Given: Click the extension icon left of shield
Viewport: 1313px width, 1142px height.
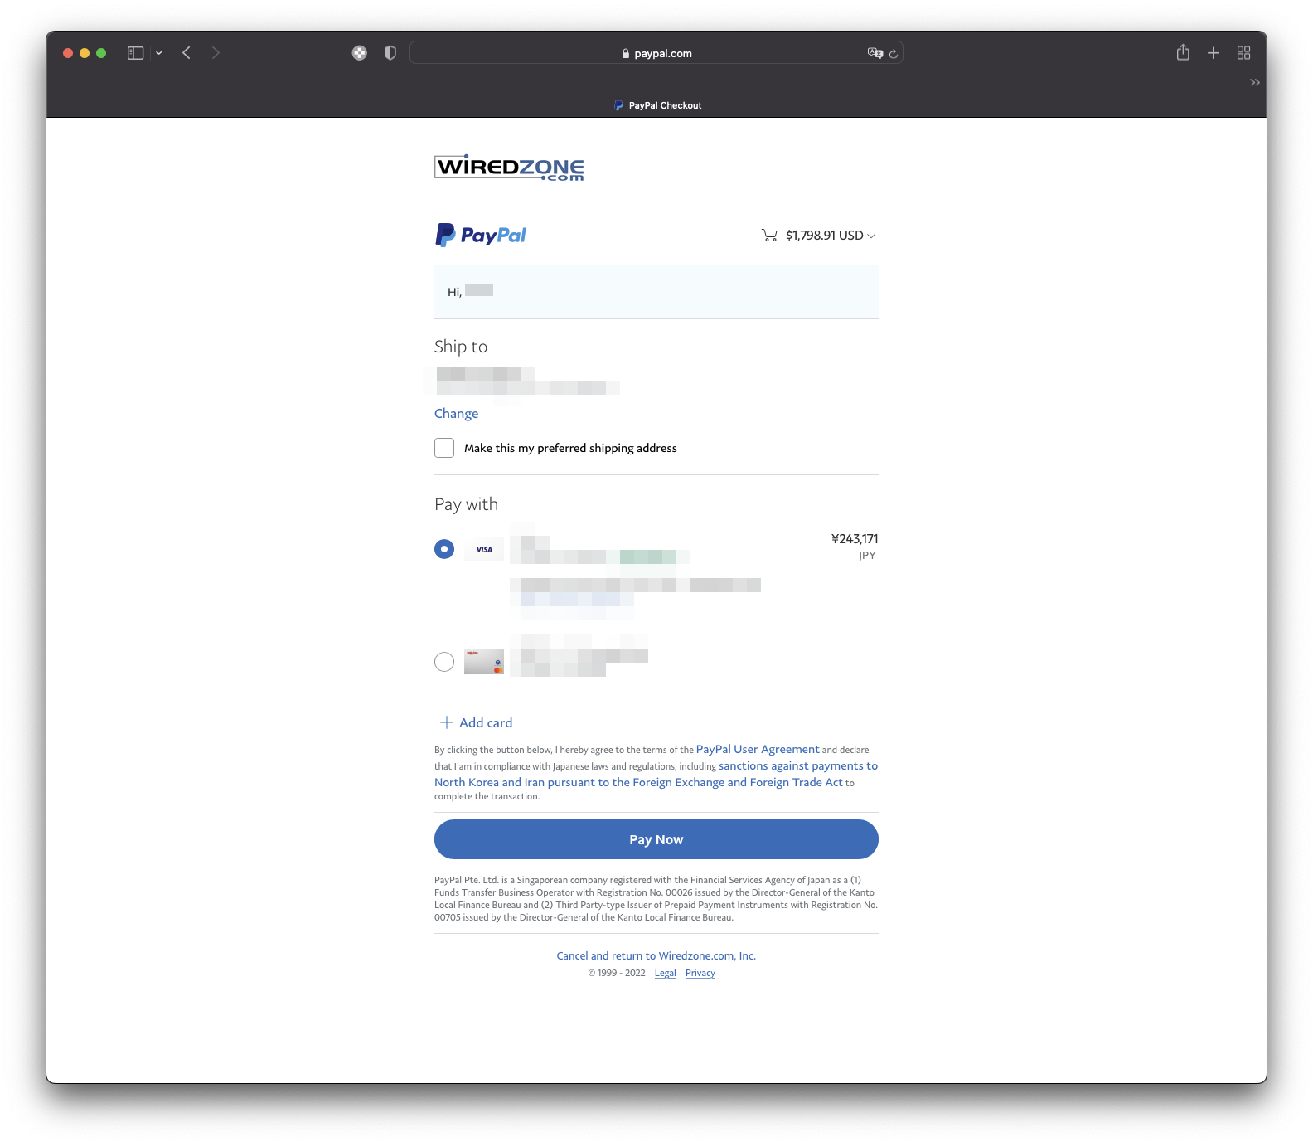Looking at the screenshot, I should [359, 53].
